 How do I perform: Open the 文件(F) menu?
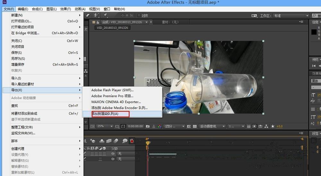[x=9, y=9]
